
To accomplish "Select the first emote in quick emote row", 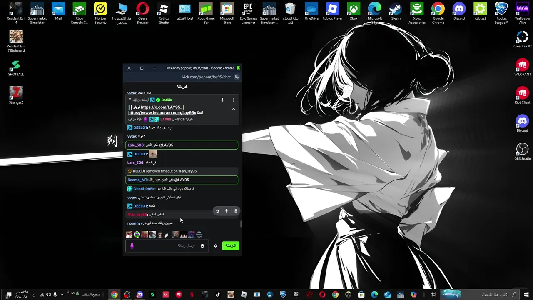I will (x=129, y=235).
